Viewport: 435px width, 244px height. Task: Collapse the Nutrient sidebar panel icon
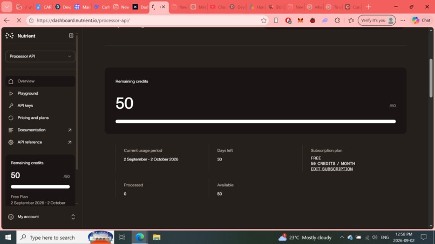pos(71,36)
